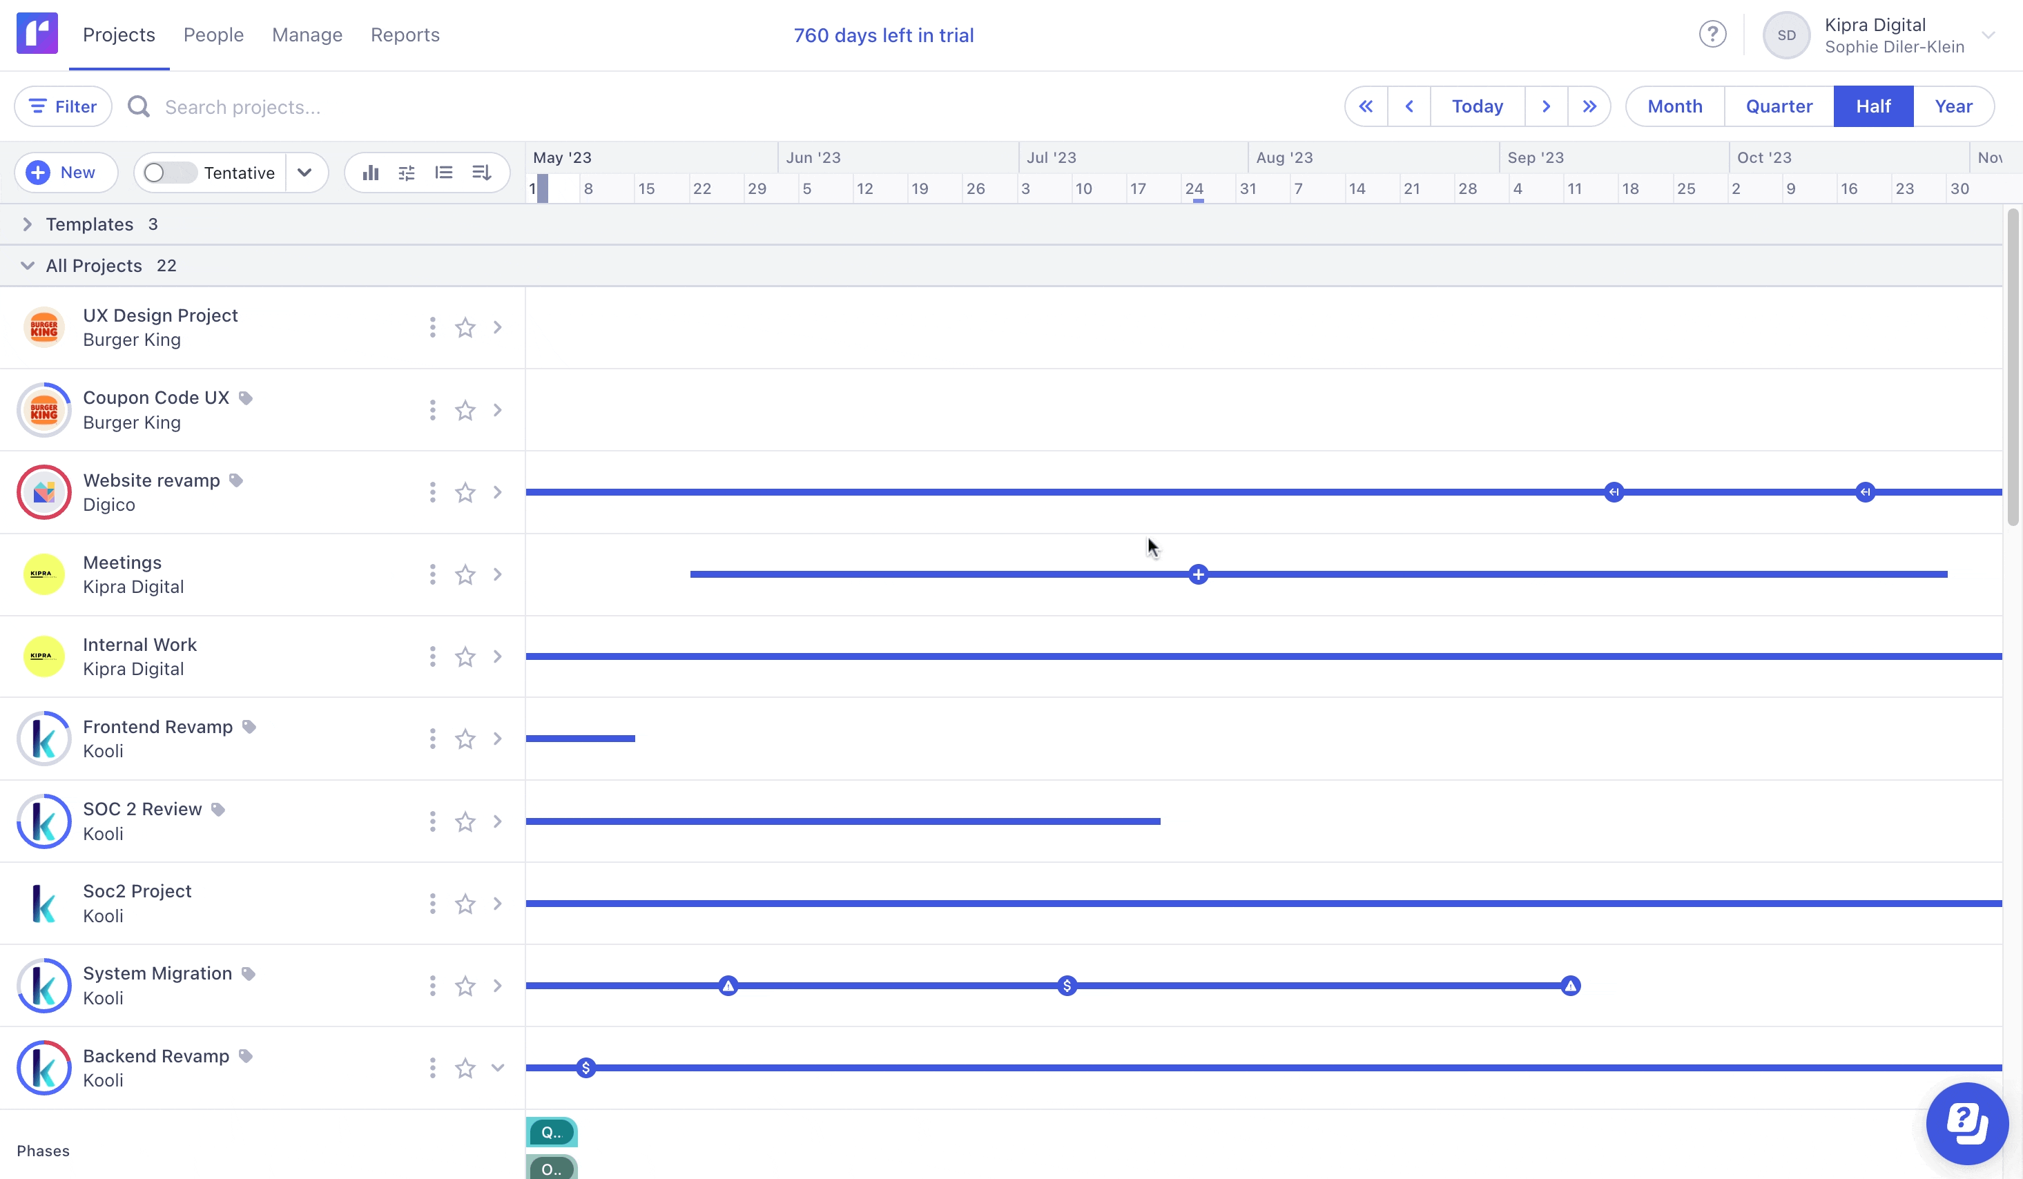The height and width of the screenshot is (1179, 2023).
Task: Open the view settings sliders icon
Action: click(407, 173)
